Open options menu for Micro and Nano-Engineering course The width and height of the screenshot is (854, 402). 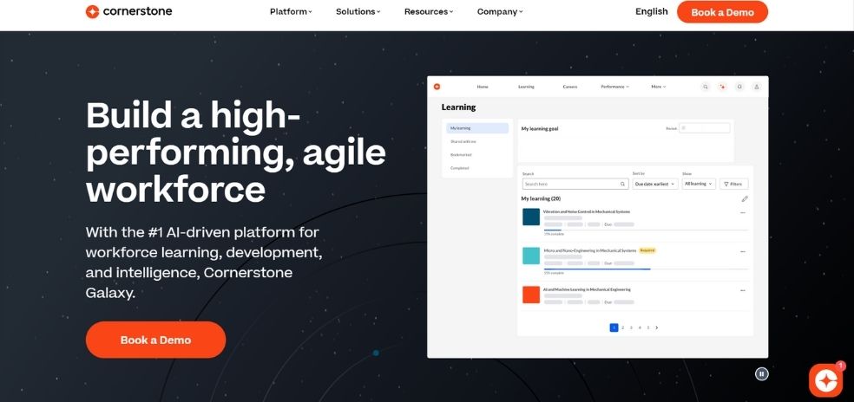pos(743,252)
